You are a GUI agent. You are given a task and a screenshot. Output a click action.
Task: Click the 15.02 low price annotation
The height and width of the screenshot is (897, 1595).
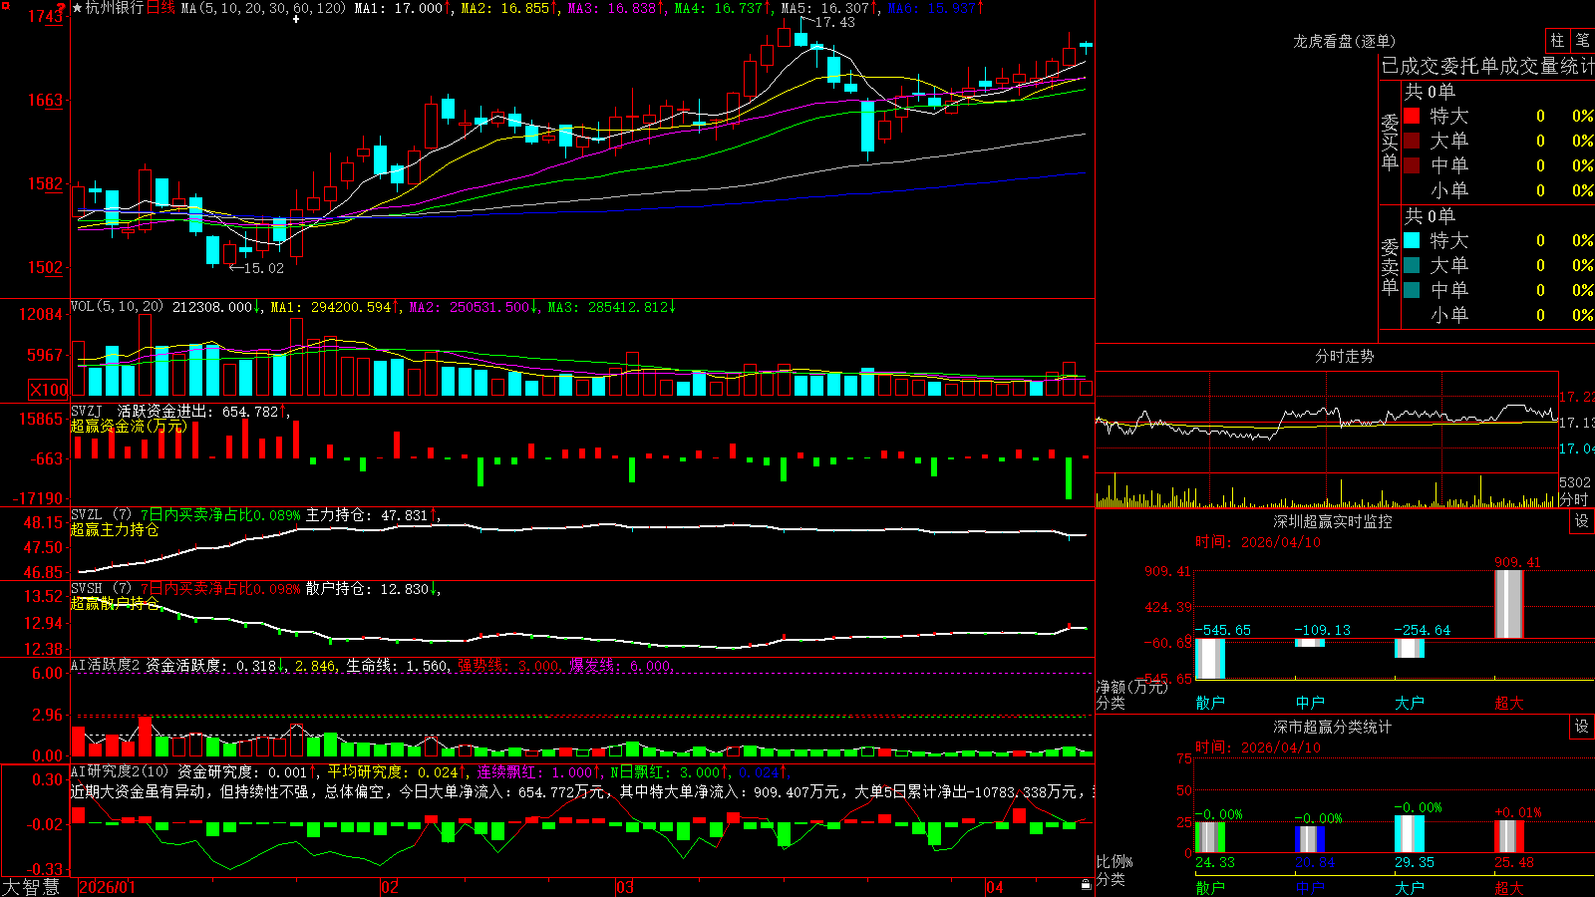coord(264,268)
